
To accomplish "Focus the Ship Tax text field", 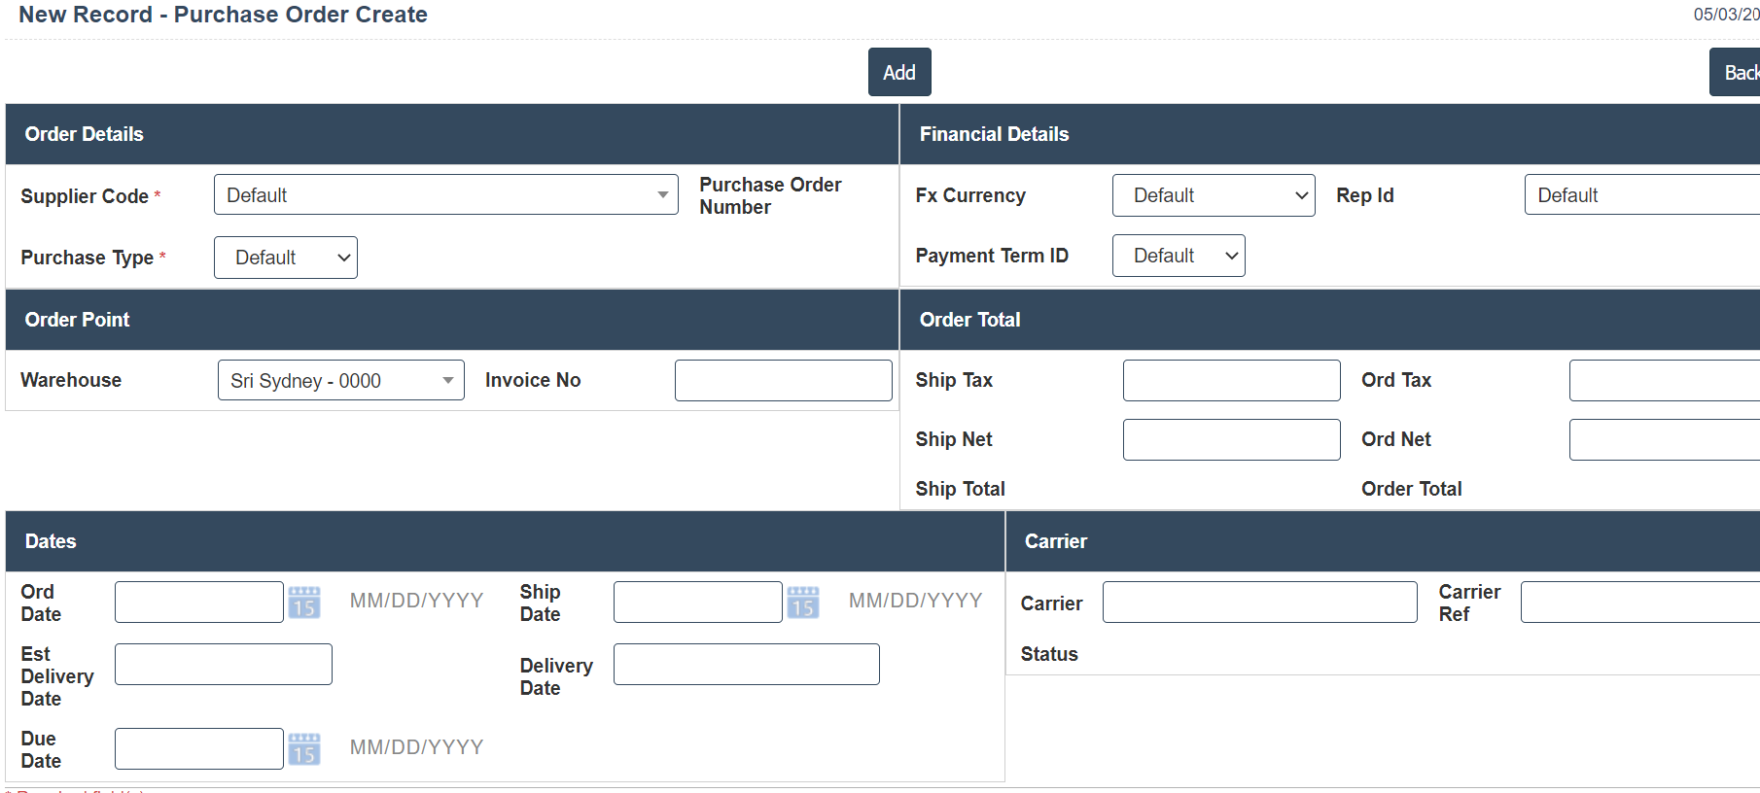I will coord(1231,381).
